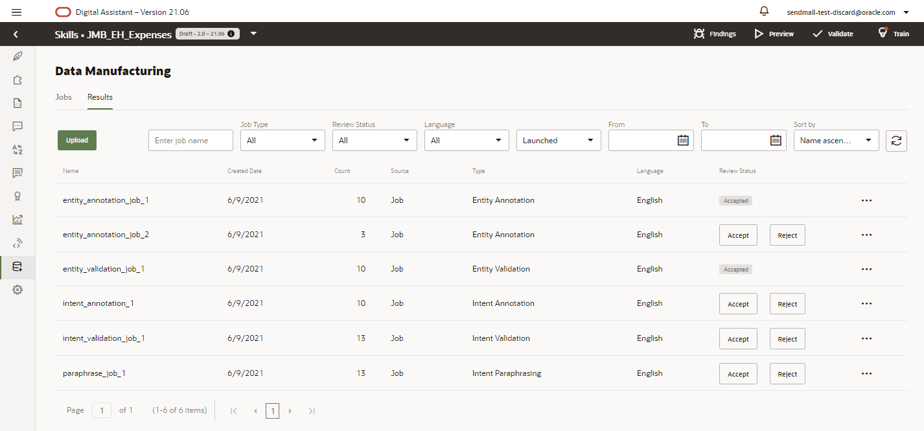The width and height of the screenshot is (924, 431).
Task: Open the Insights chart sidebar icon
Action: (17, 220)
